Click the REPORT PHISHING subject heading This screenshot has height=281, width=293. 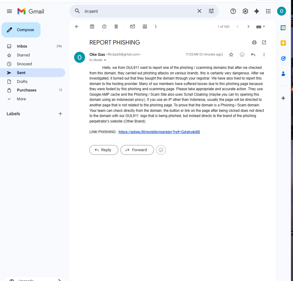115,42
